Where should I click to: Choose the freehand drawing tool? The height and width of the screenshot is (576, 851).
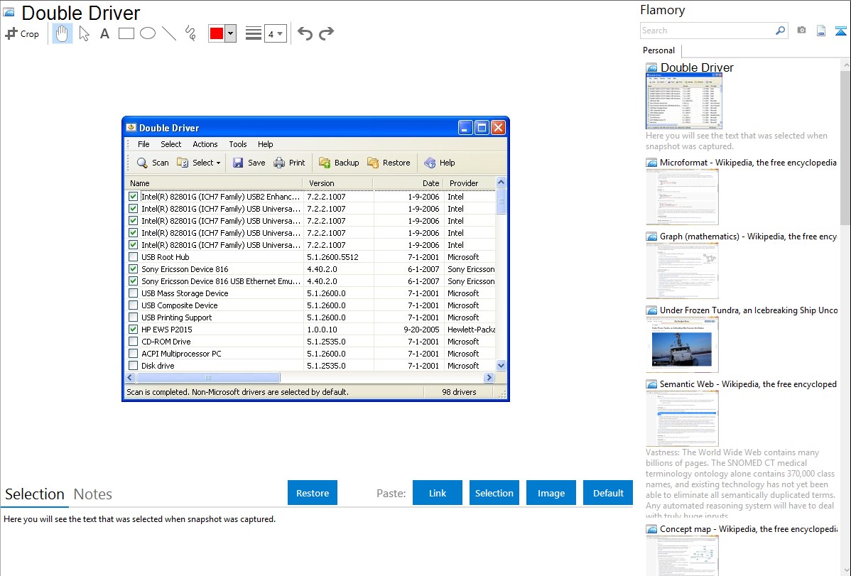(x=190, y=33)
